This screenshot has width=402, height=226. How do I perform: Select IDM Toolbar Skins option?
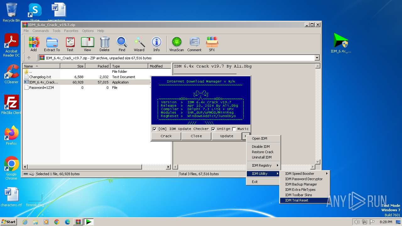[x=304, y=195]
